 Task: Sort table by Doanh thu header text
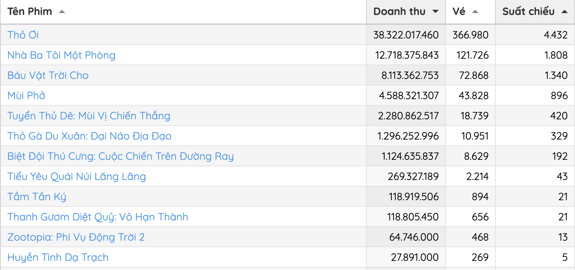click(399, 12)
